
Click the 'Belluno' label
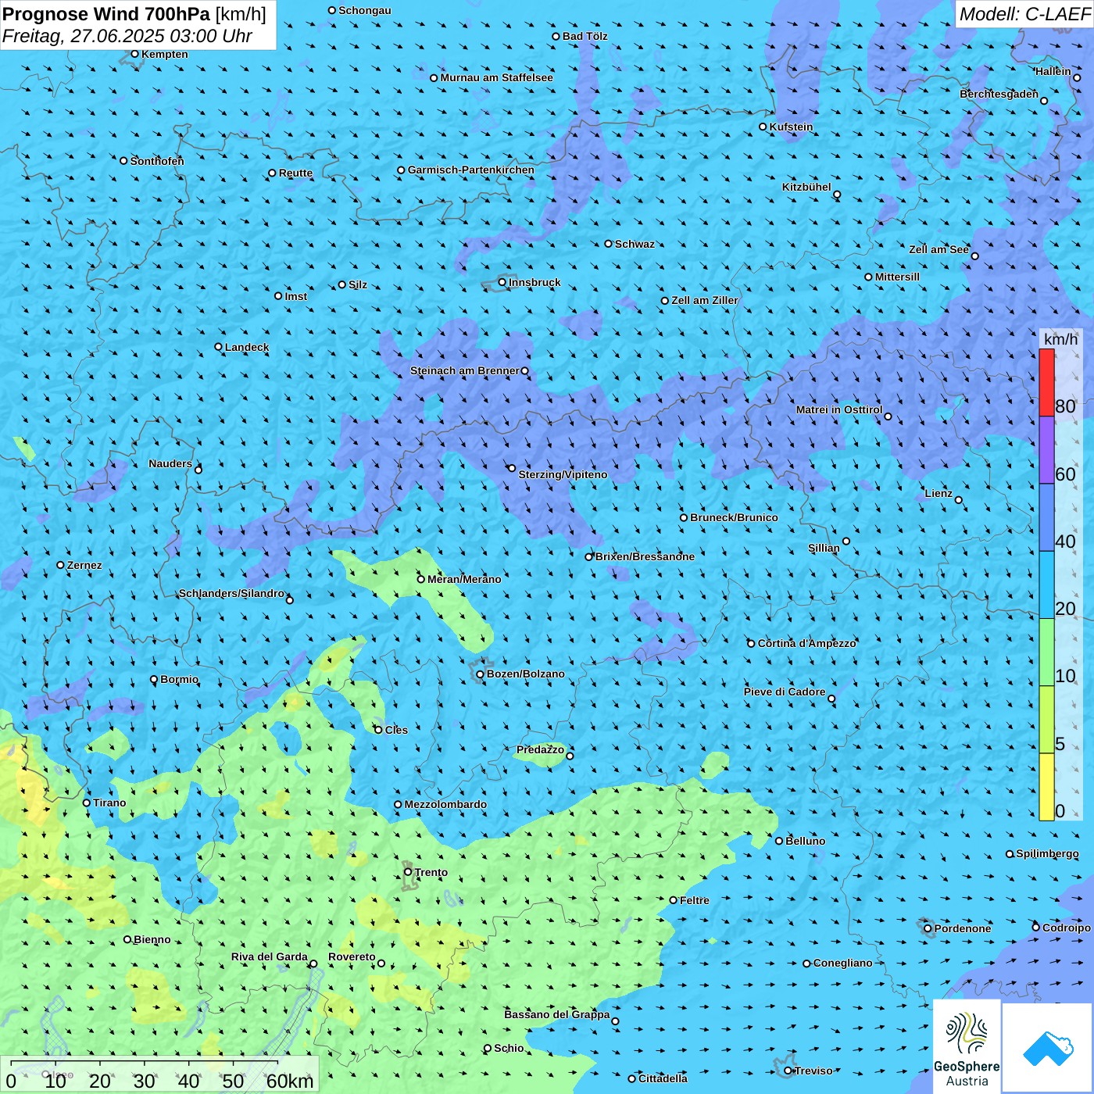tap(805, 841)
